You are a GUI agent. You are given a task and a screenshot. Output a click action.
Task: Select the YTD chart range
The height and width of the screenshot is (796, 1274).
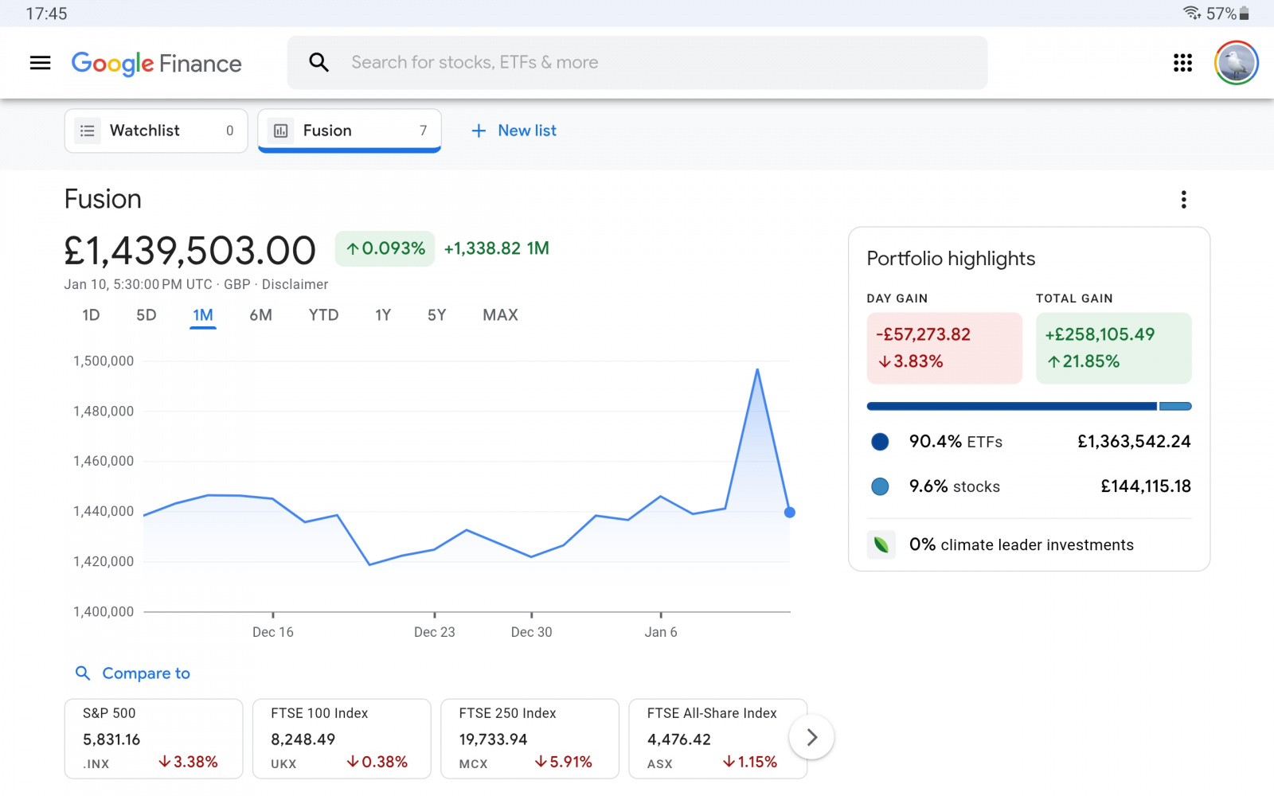click(x=323, y=315)
